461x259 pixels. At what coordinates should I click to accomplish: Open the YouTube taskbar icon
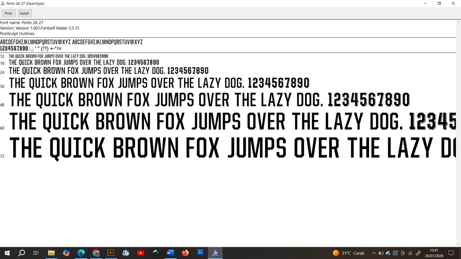[141, 253]
